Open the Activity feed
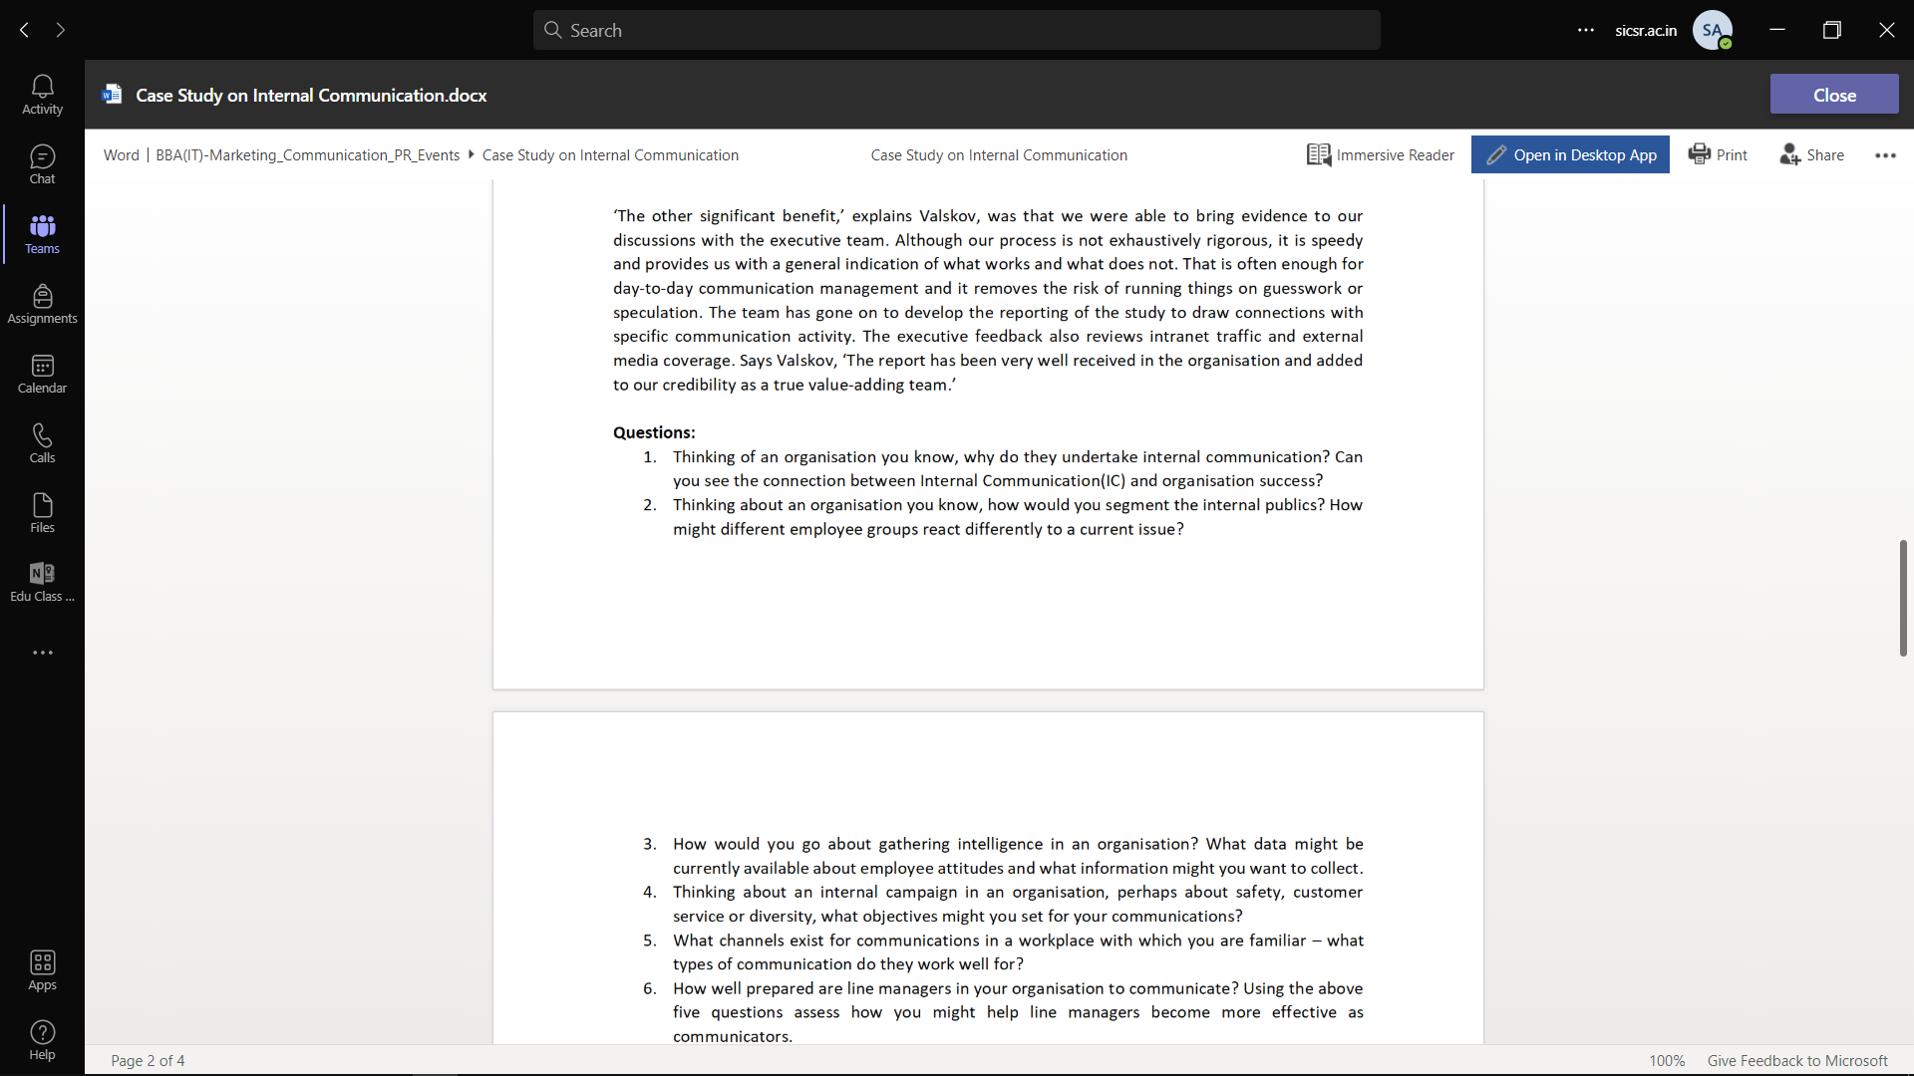Screen dimensions: 1914x1076 [42, 94]
